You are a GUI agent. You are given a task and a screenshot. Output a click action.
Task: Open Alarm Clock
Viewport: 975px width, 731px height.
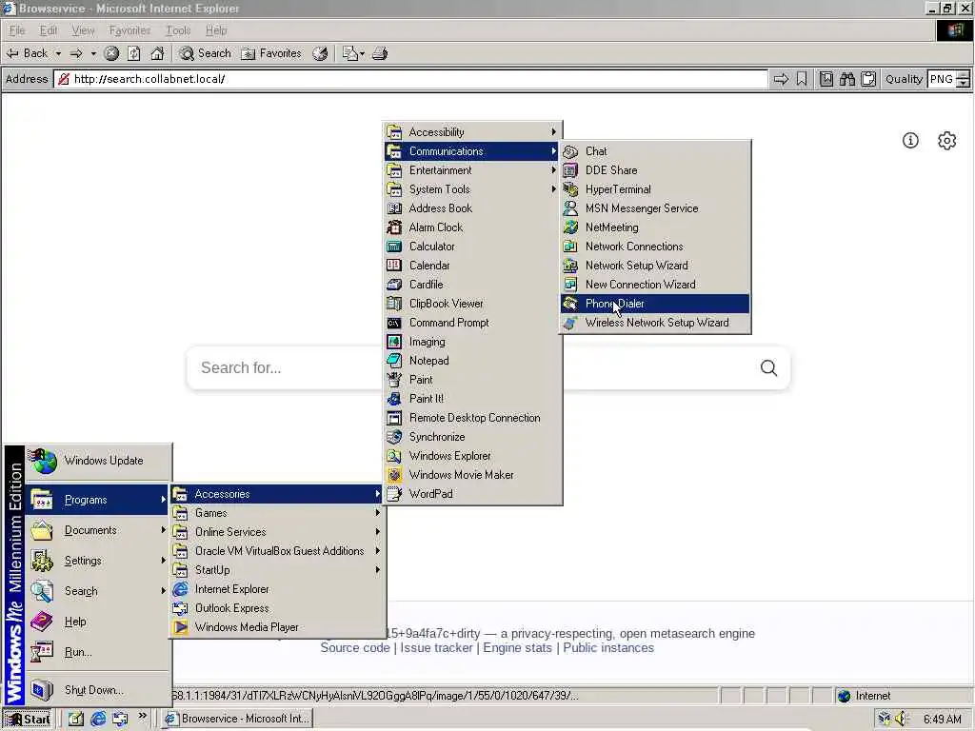tap(472, 227)
